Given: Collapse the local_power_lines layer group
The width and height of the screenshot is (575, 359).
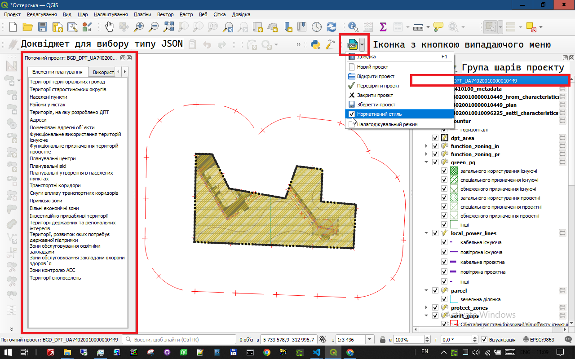Looking at the screenshot, I should tap(426, 233).
